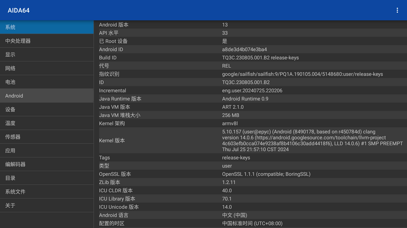
Task: Click the AIDA64 title text
Action: [19, 10]
